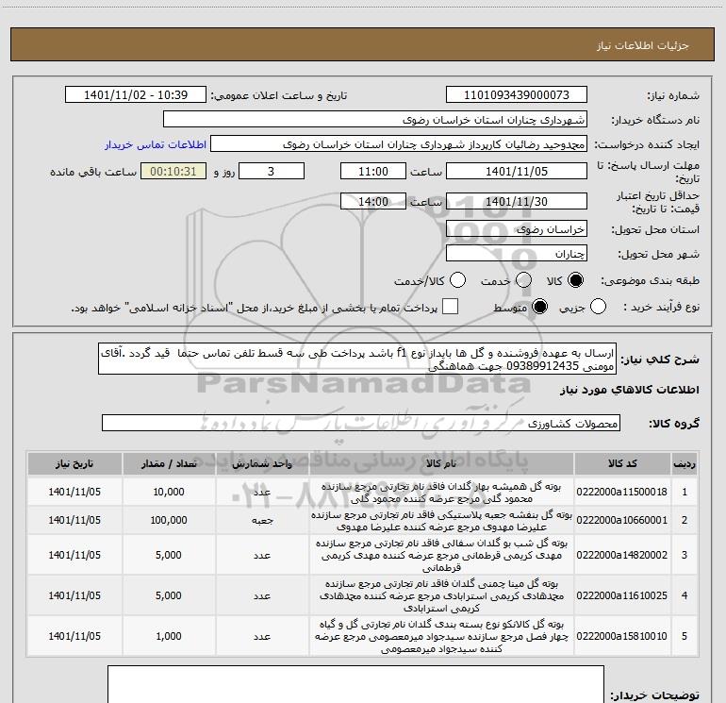
Task: Select the کالا/خدمت radio button
Action: (457, 280)
